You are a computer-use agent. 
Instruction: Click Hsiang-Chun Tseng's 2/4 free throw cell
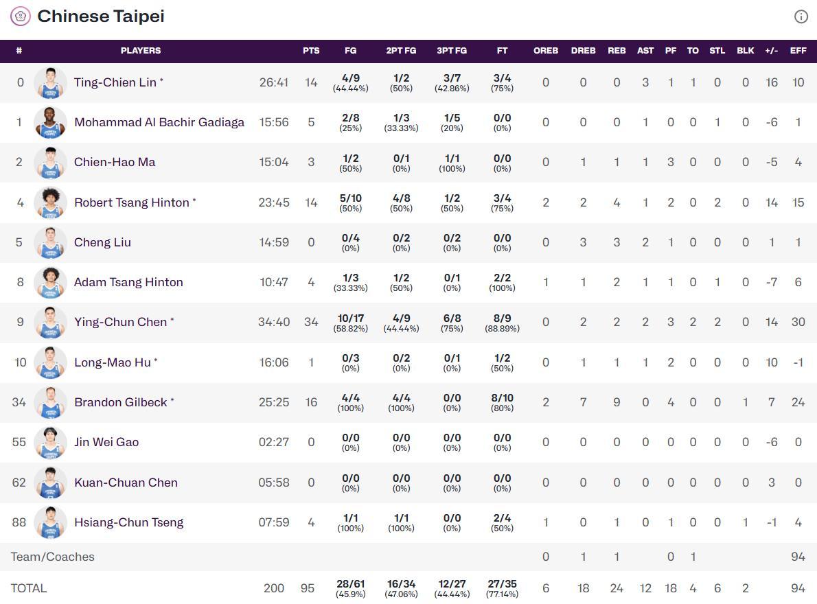503,522
